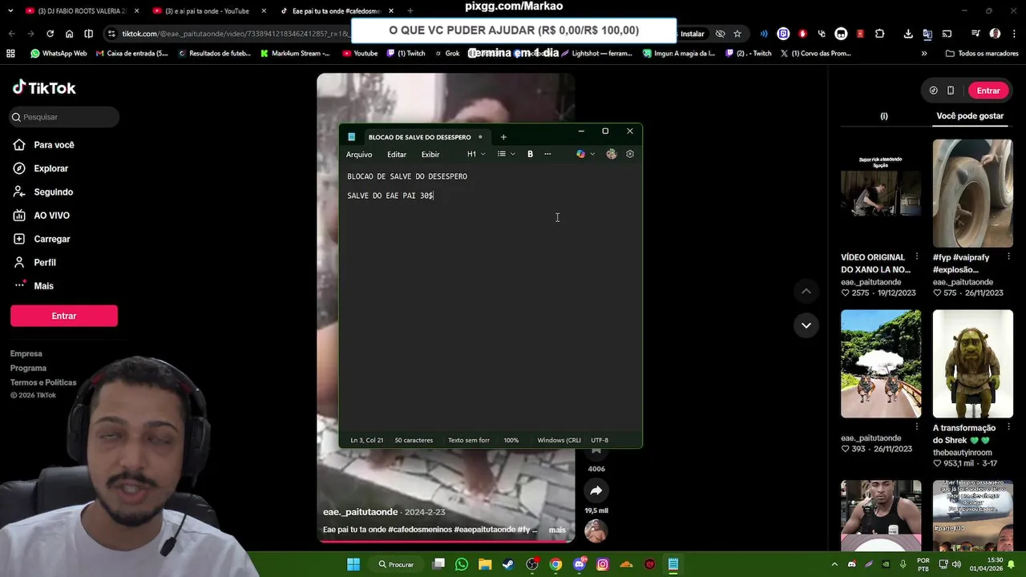Image resolution: width=1026 pixels, height=577 pixels.
Task: Bookmark this page with star icon
Action: 737,34
